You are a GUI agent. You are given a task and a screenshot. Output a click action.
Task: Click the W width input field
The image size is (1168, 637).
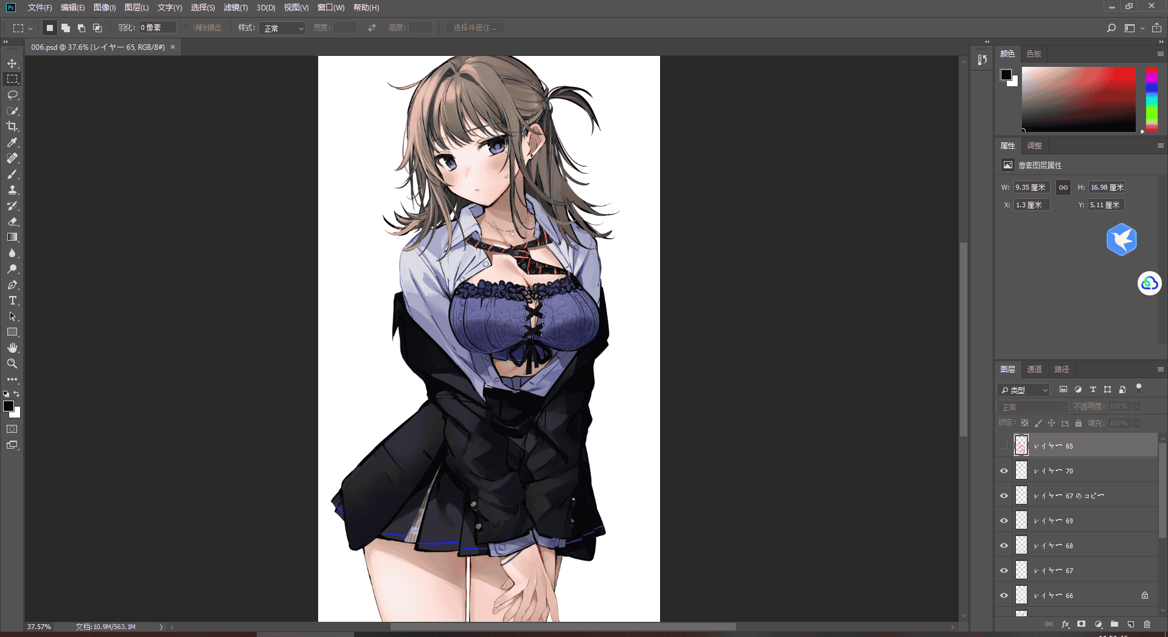(1031, 187)
